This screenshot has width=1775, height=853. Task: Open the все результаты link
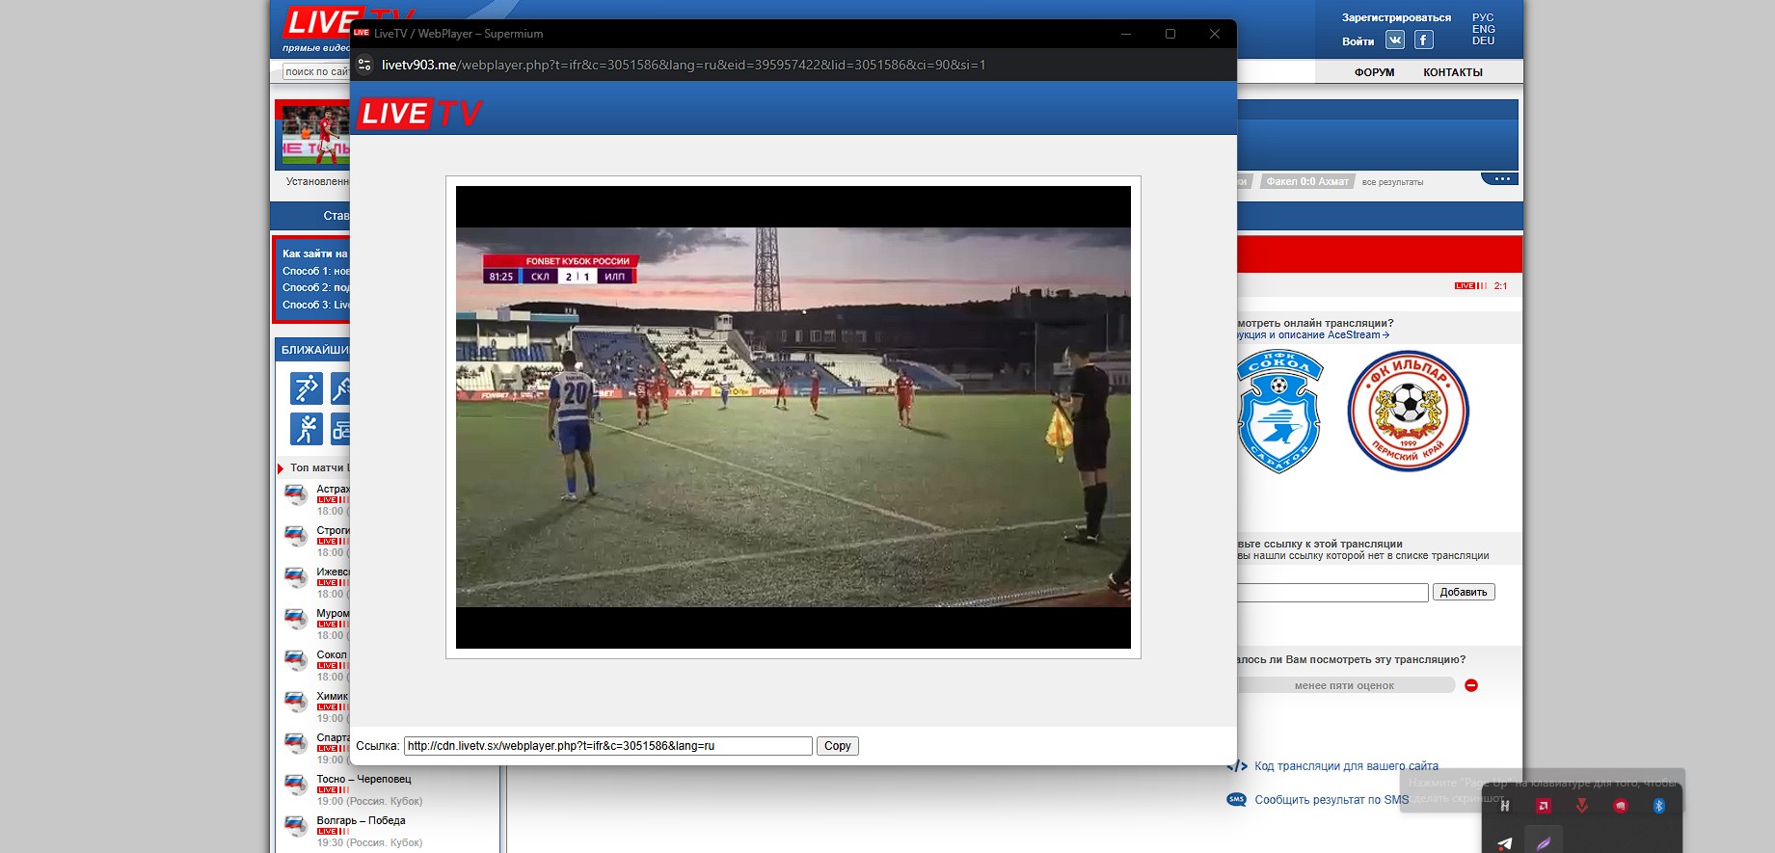1392,182
